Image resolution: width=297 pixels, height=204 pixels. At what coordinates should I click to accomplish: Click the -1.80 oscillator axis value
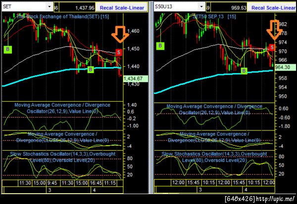pyautogui.click(x=285, y=126)
